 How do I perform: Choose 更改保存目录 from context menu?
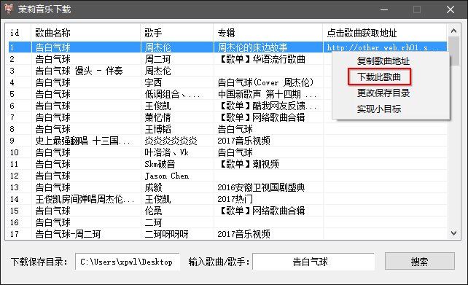383,93
